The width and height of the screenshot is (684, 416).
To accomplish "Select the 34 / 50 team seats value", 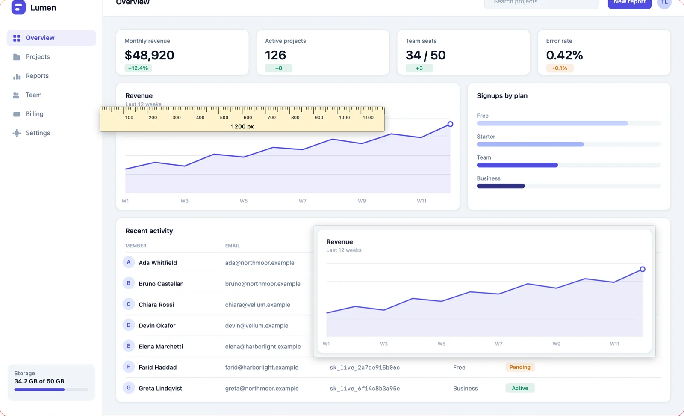I will pyautogui.click(x=426, y=55).
